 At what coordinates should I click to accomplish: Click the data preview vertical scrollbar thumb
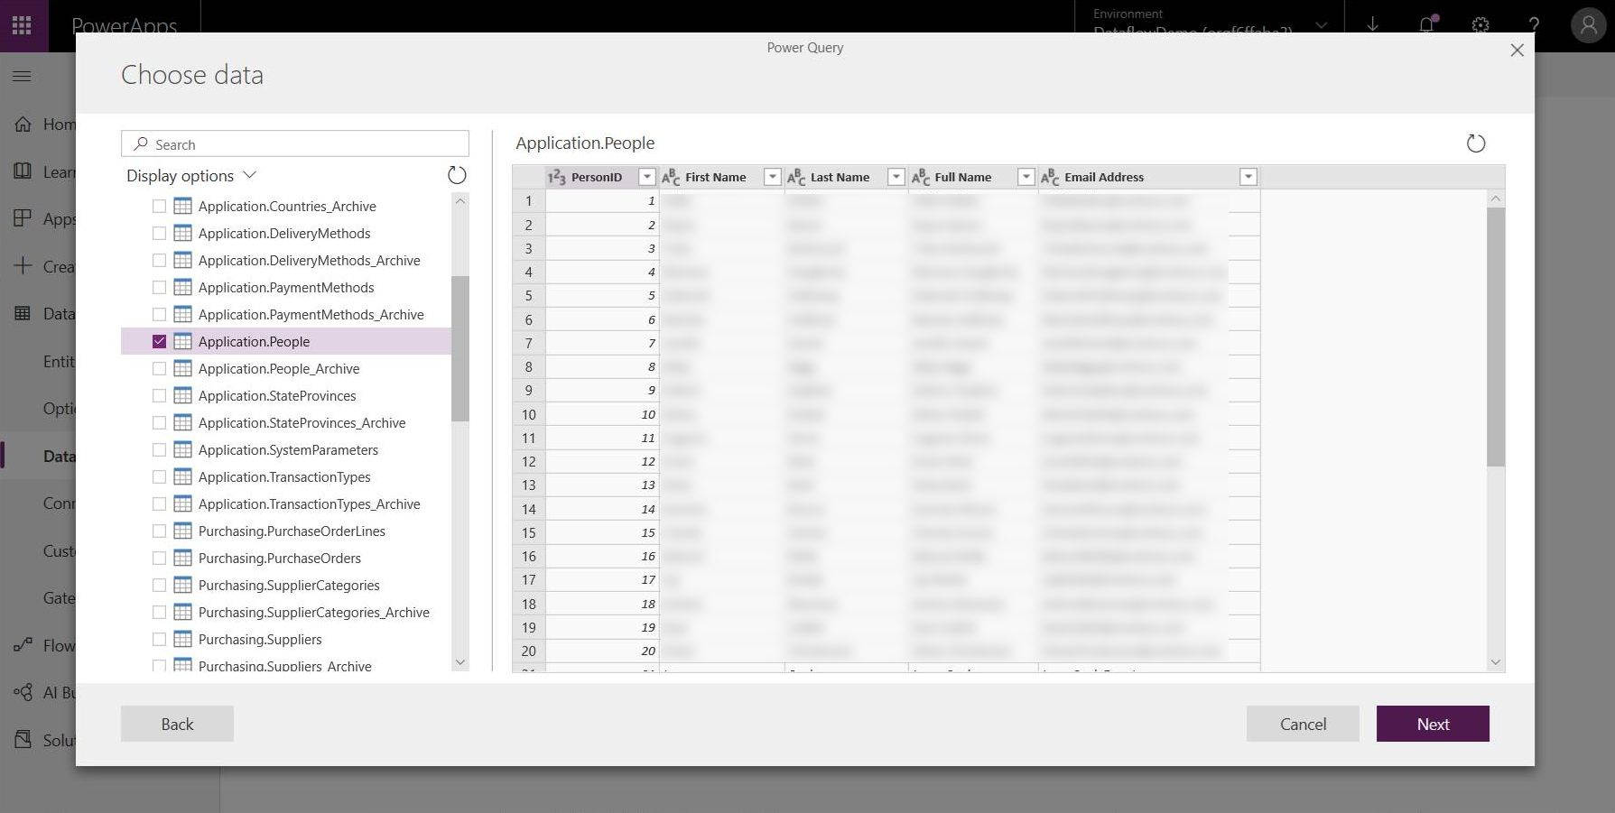[1496, 337]
